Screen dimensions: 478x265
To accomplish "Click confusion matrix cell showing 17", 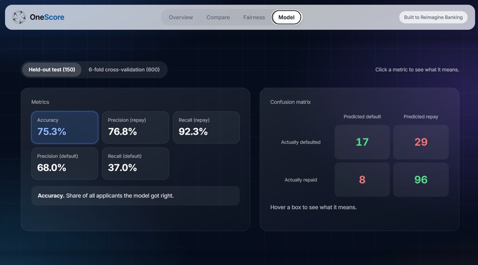I will [362, 142].
